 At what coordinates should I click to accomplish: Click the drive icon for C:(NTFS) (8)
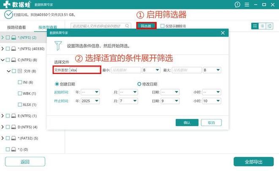click(x=14, y=60)
